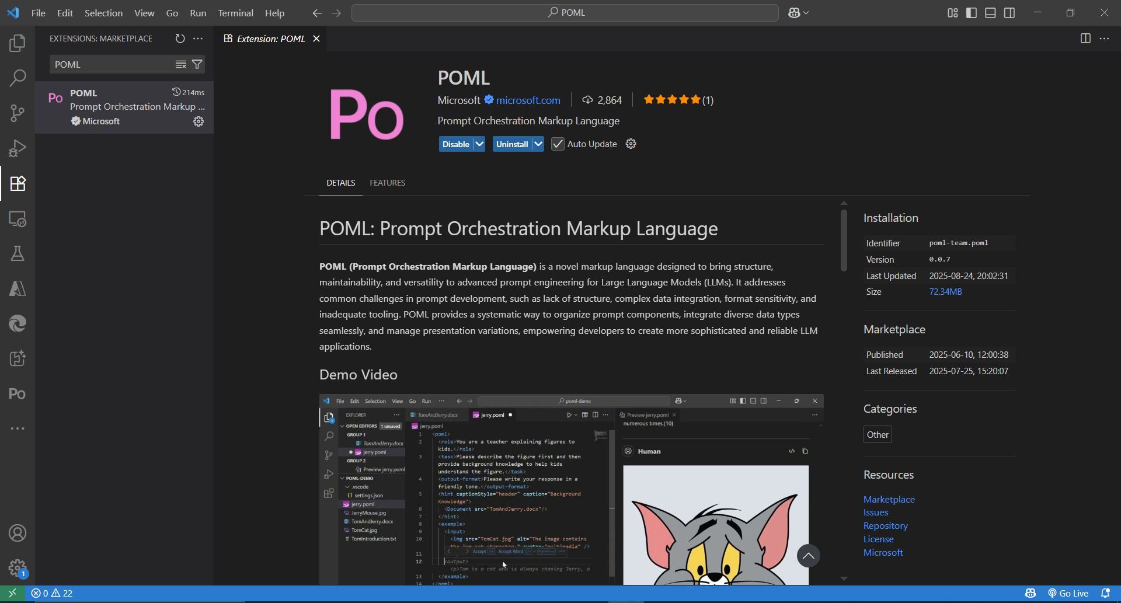
Task: Disable the POML extension
Action: (x=455, y=144)
